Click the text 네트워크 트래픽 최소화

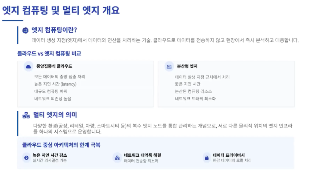[195, 99]
